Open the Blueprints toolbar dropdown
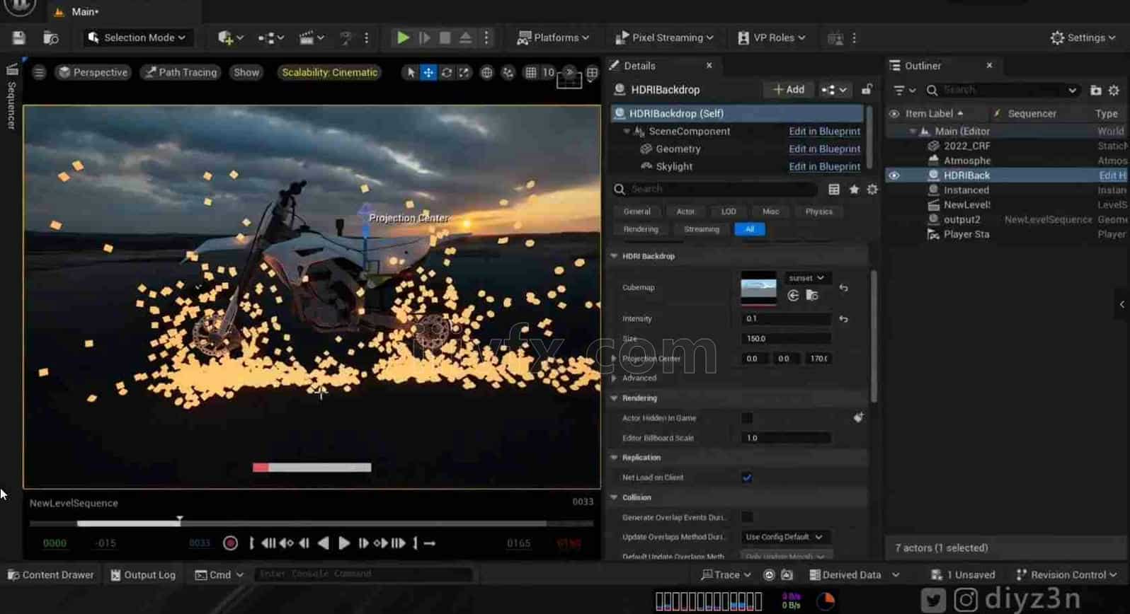 coord(271,37)
